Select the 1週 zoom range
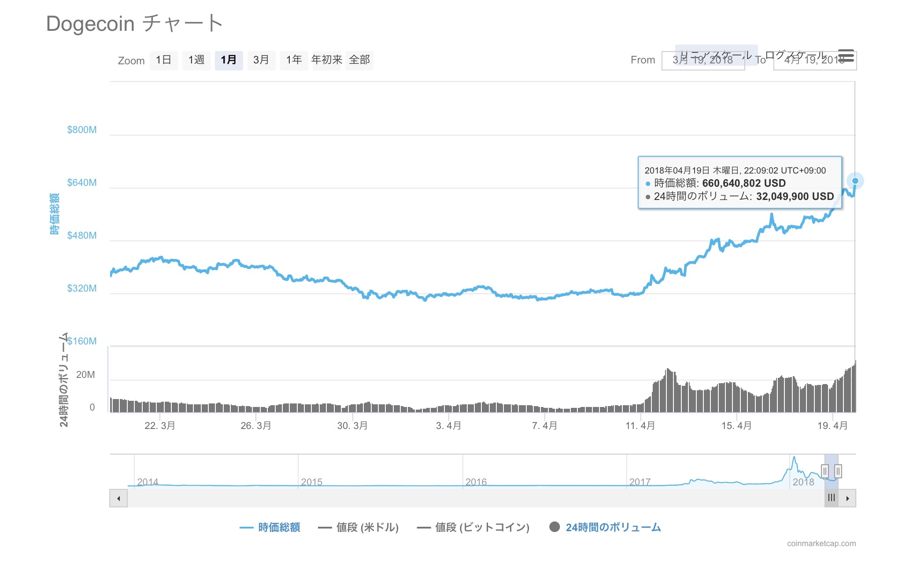902x562 pixels. (196, 60)
